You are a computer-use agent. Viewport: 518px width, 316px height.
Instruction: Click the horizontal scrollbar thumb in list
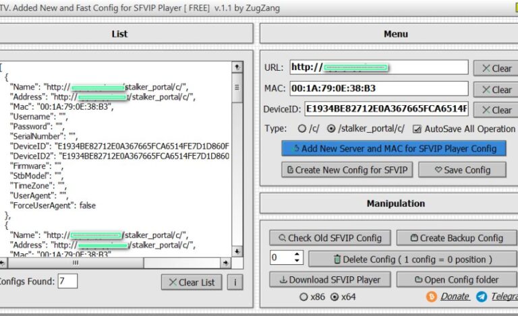[76, 263]
